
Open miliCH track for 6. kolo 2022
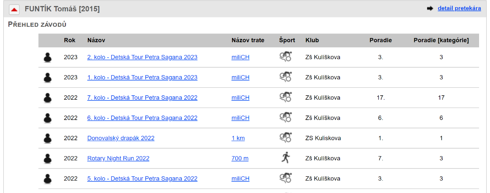coord(240,118)
